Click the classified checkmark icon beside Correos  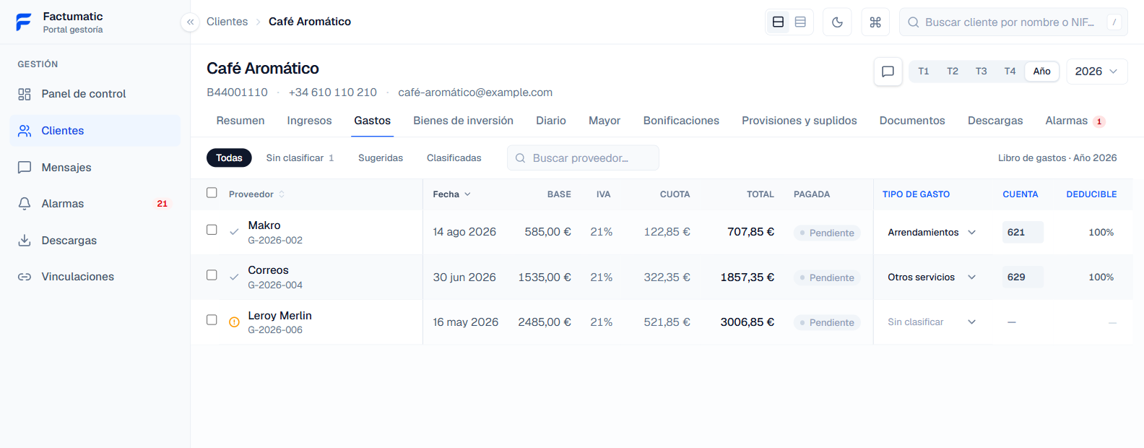tap(234, 277)
